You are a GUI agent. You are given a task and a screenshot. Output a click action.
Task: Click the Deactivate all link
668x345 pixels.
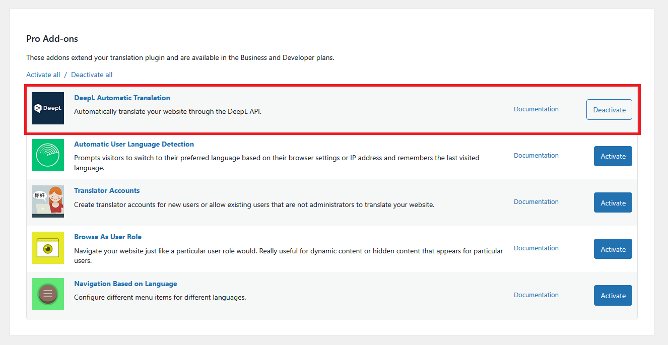(x=92, y=75)
